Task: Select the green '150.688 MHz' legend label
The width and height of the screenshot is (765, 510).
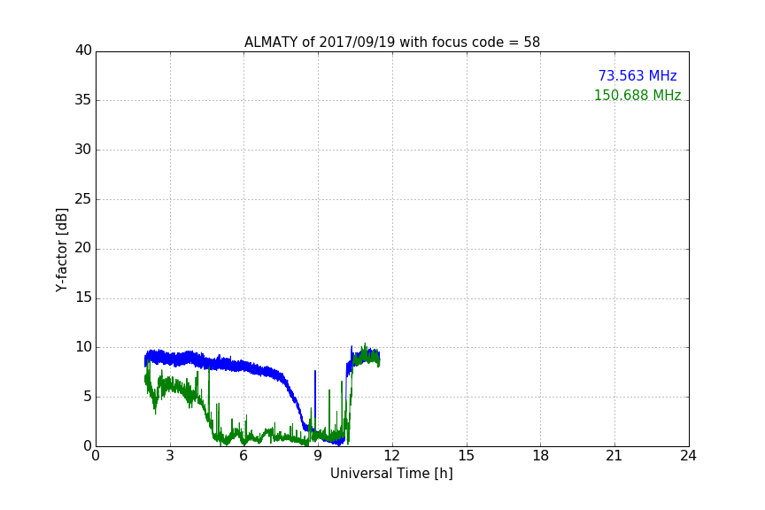Action: (x=637, y=95)
